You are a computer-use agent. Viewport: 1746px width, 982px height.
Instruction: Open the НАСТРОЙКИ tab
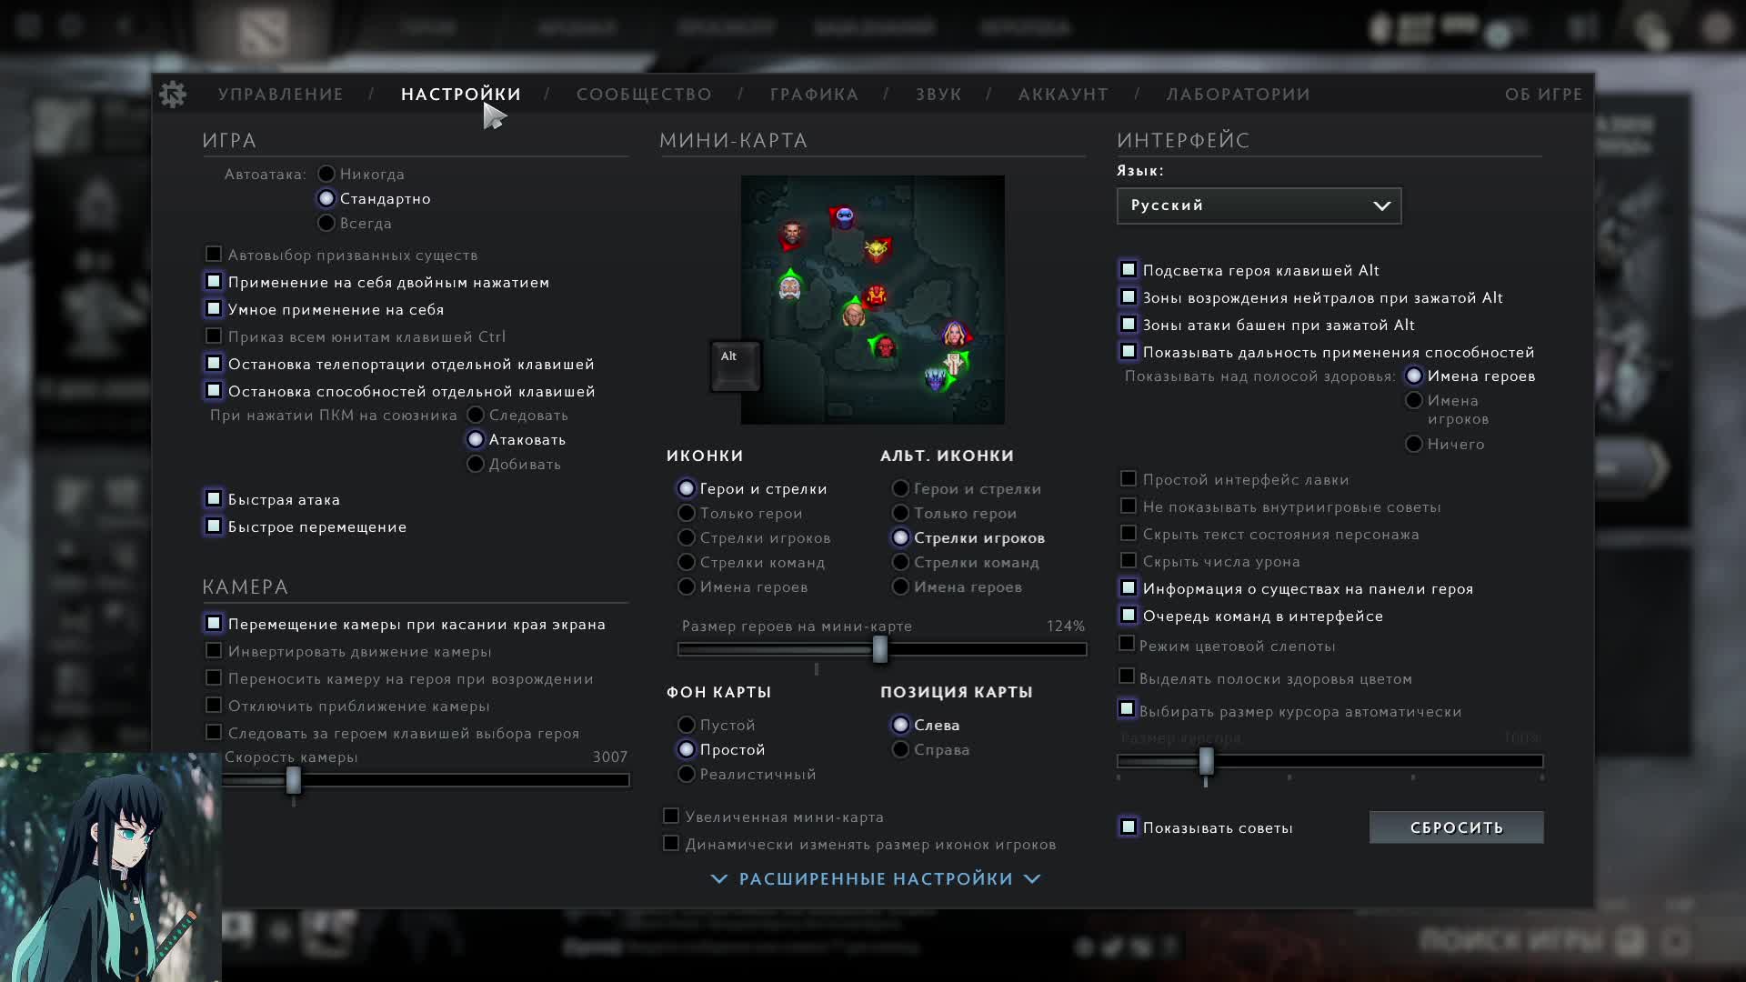(x=461, y=95)
